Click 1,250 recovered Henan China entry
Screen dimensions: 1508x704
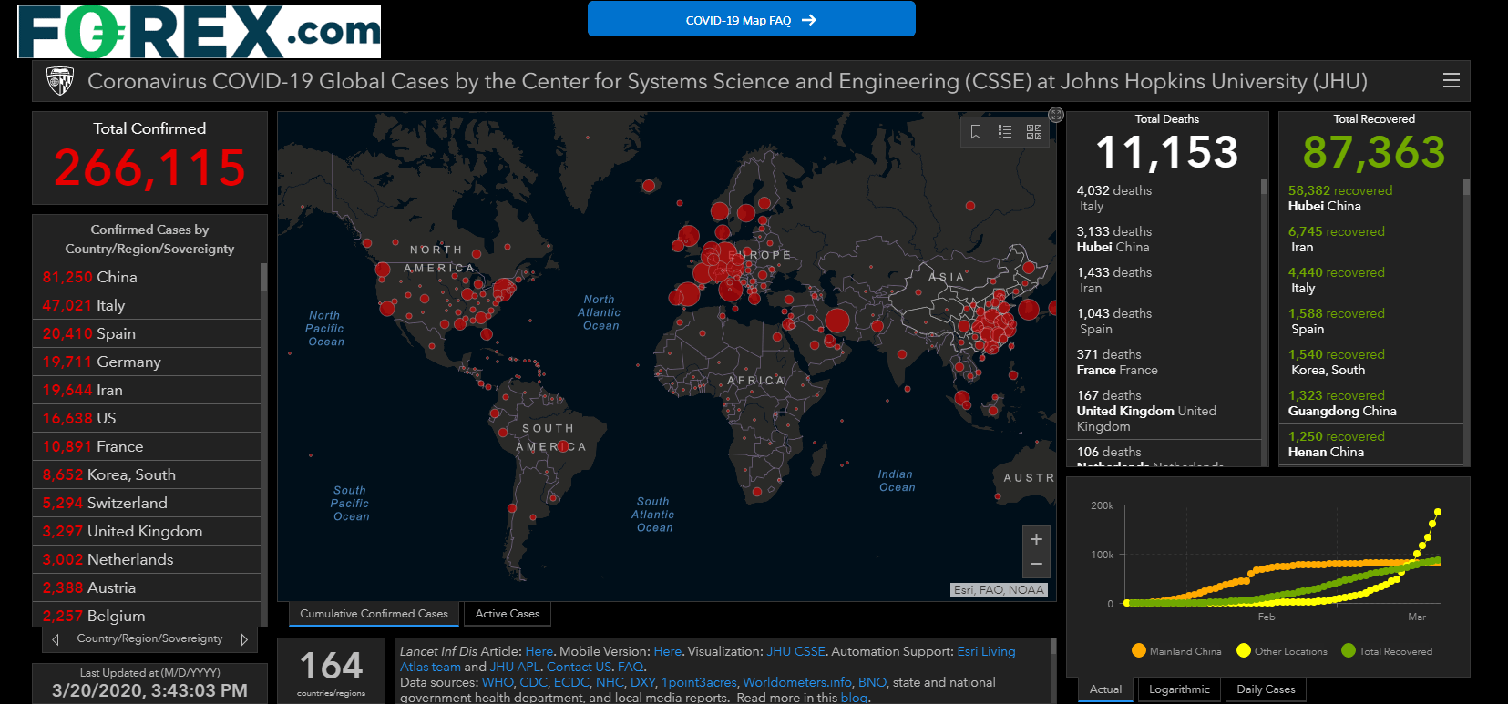point(1371,444)
